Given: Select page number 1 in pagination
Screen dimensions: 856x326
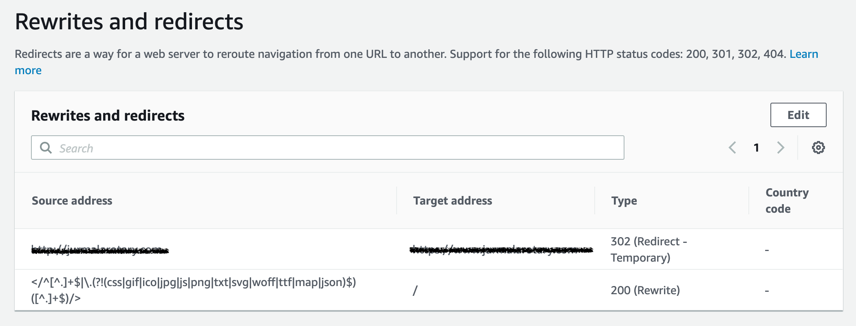Looking at the screenshot, I should point(756,148).
